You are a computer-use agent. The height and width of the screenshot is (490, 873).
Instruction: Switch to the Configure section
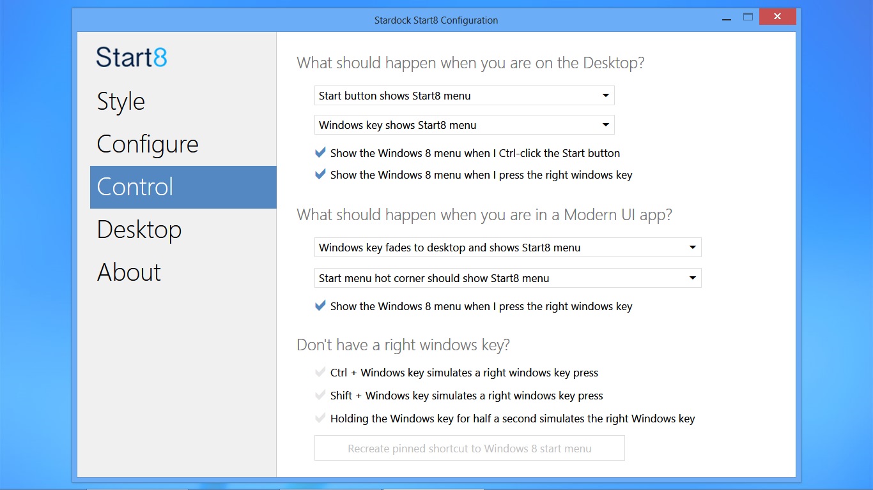(x=148, y=144)
